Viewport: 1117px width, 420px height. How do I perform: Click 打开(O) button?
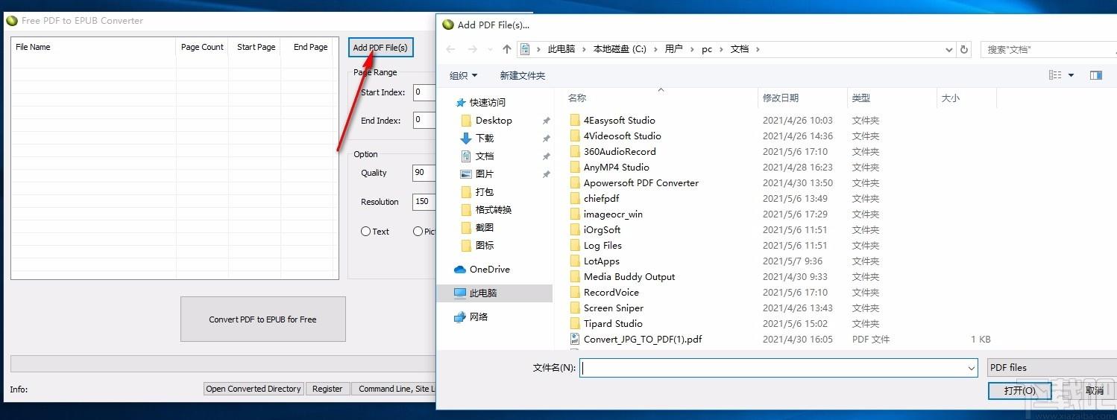(x=1019, y=391)
